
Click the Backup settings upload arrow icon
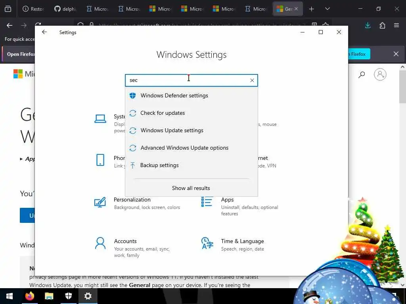click(132, 165)
